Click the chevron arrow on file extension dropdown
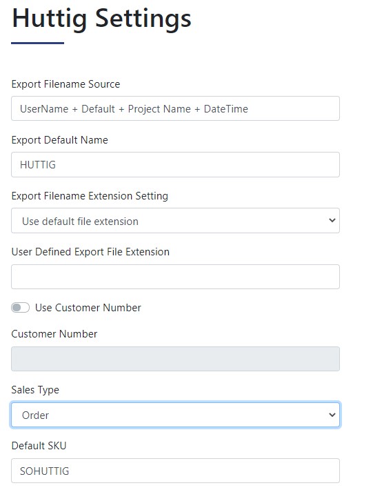Viewport: 373px width, 490px height. (332, 220)
